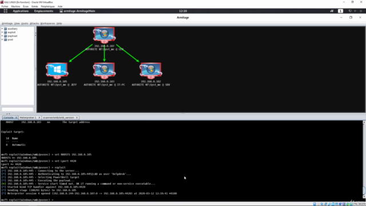Click the 'set lport 4420' console line
This screenshot has height=206, width=366.
[38, 161]
